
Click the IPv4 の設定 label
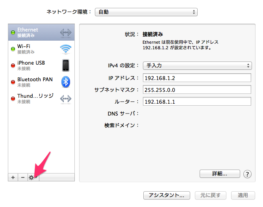123,65
